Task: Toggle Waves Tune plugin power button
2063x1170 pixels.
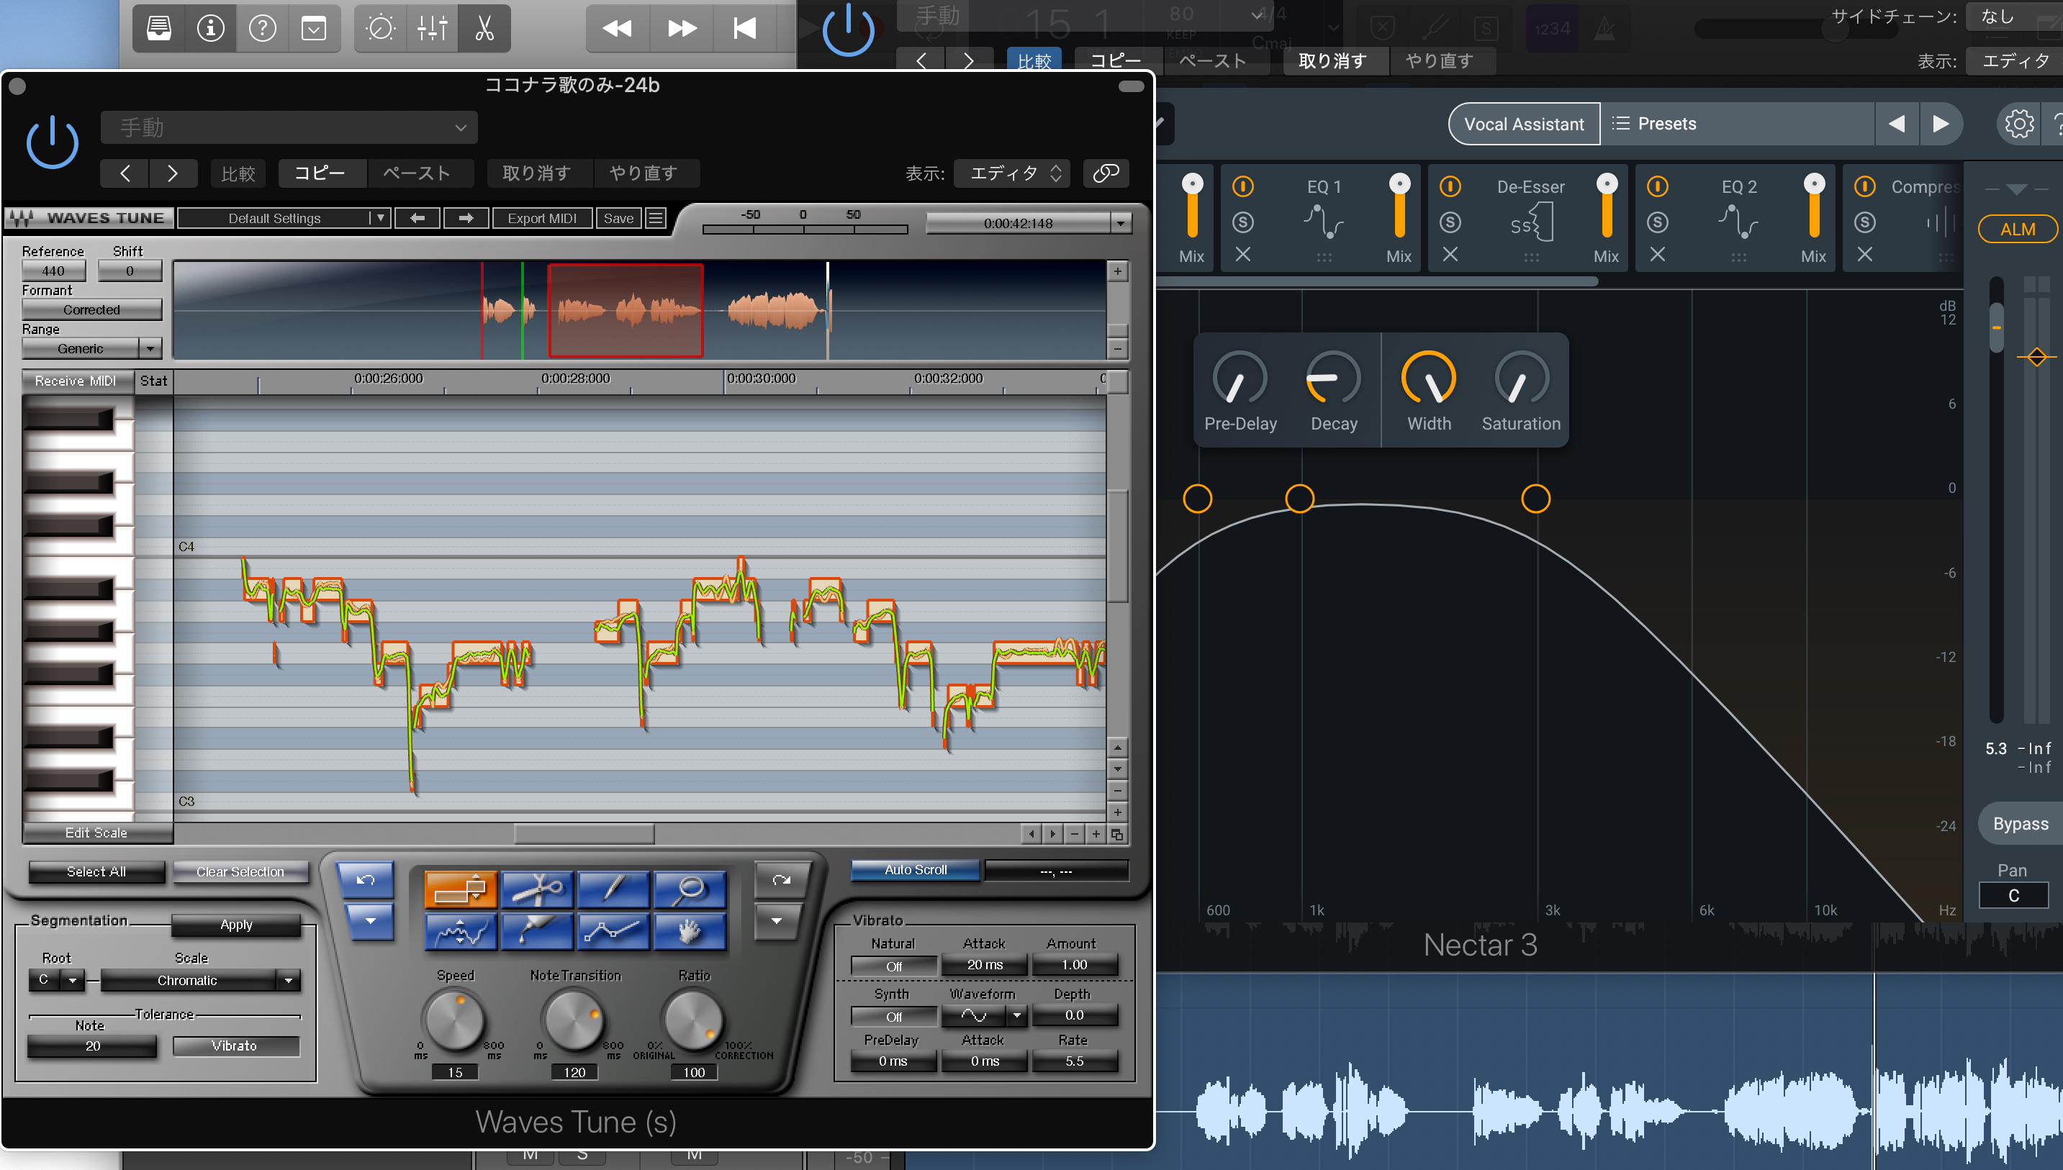Action: (x=53, y=142)
